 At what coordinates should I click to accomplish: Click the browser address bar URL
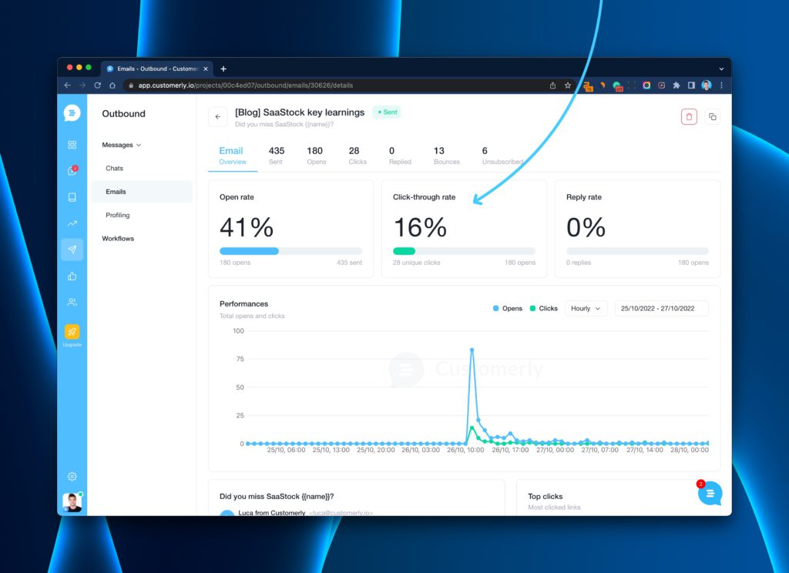pos(246,85)
